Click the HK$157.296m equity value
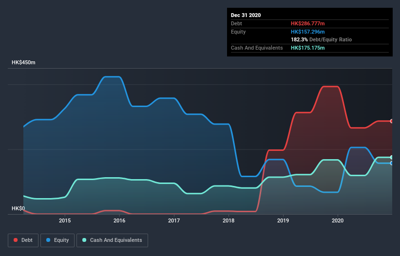 pos(307,32)
